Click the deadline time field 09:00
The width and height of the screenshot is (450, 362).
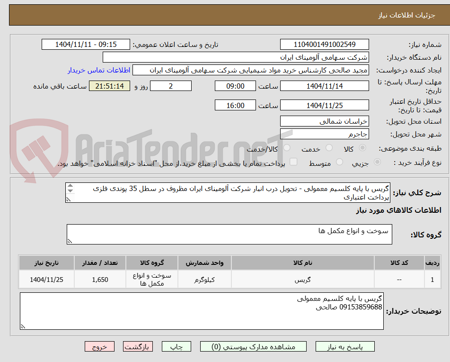click(235, 86)
